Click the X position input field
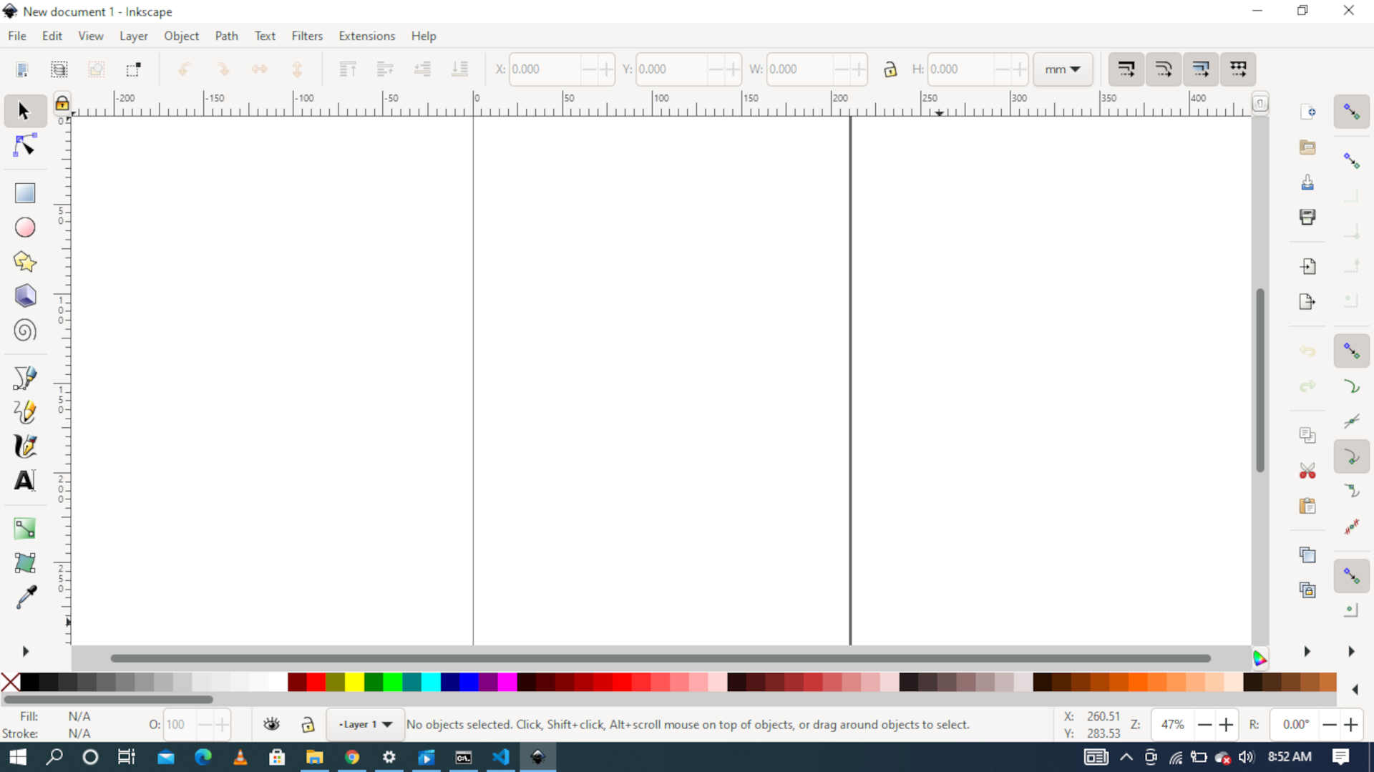The width and height of the screenshot is (1374, 772). [x=545, y=69]
